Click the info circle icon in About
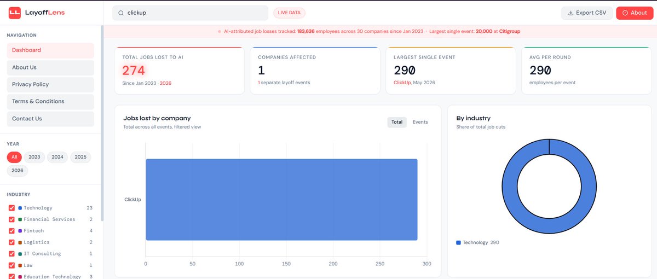The image size is (657, 279). pos(625,13)
